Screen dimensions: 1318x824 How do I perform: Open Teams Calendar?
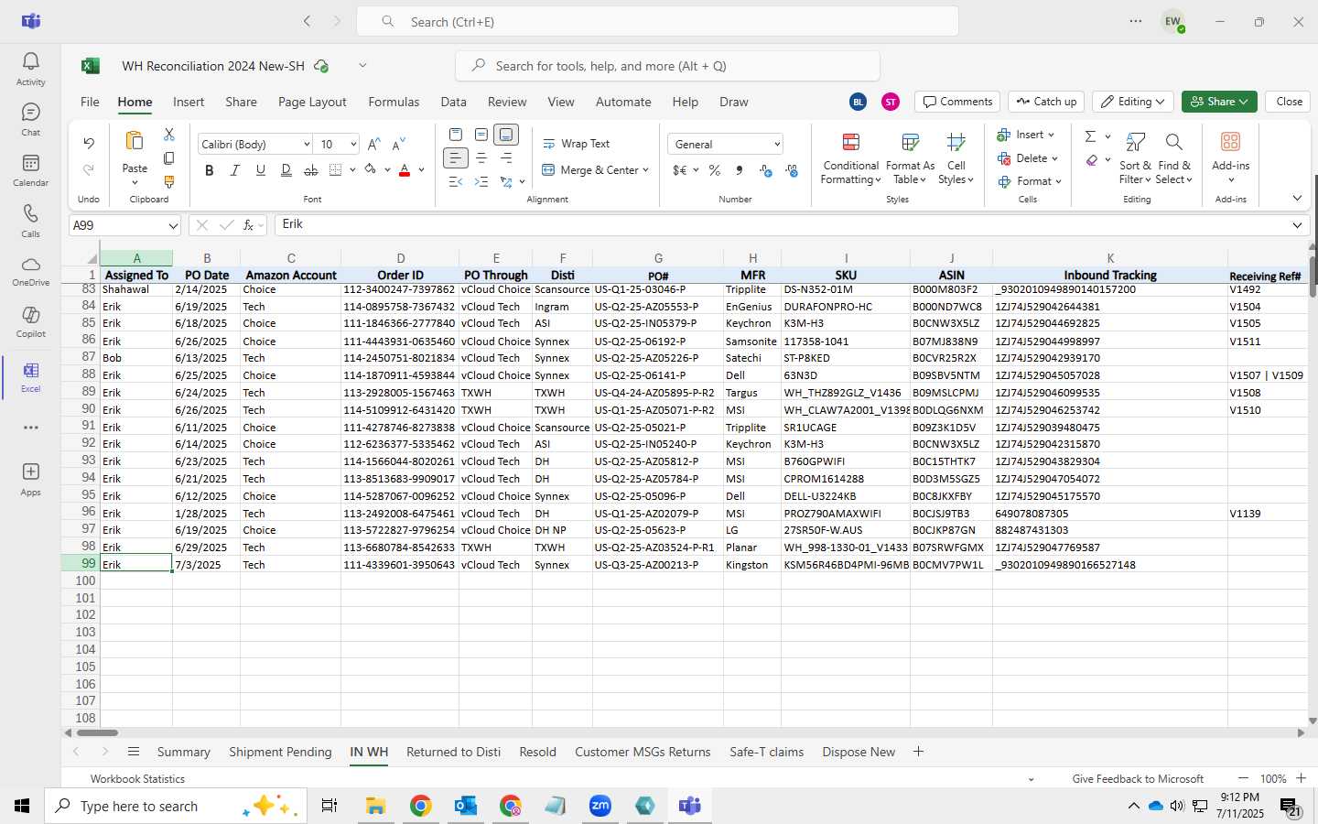pyautogui.click(x=30, y=169)
